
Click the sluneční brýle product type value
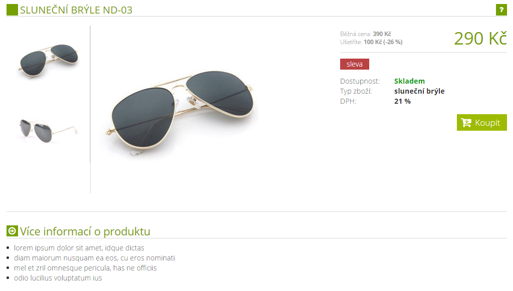[x=419, y=91]
